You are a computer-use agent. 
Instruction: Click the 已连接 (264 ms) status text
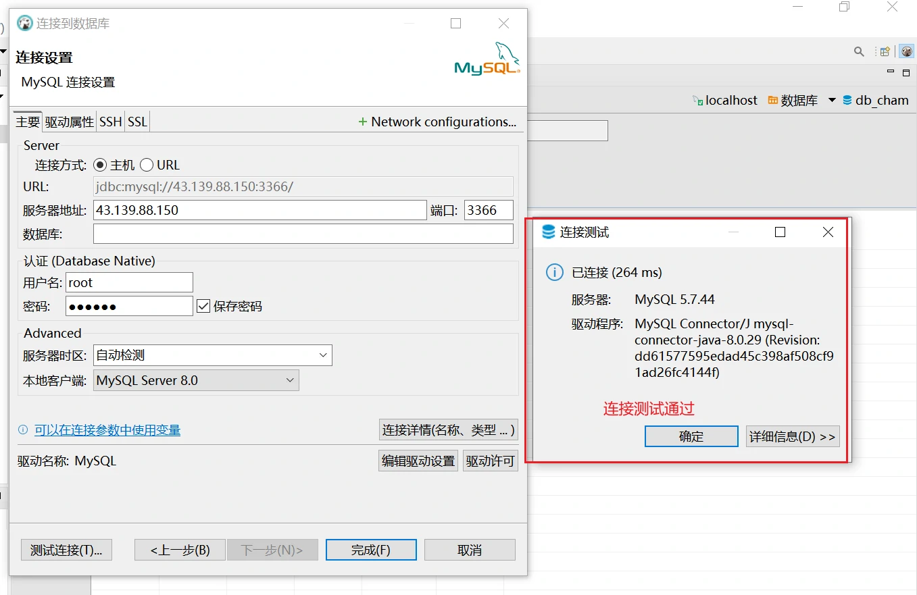point(617,272)
